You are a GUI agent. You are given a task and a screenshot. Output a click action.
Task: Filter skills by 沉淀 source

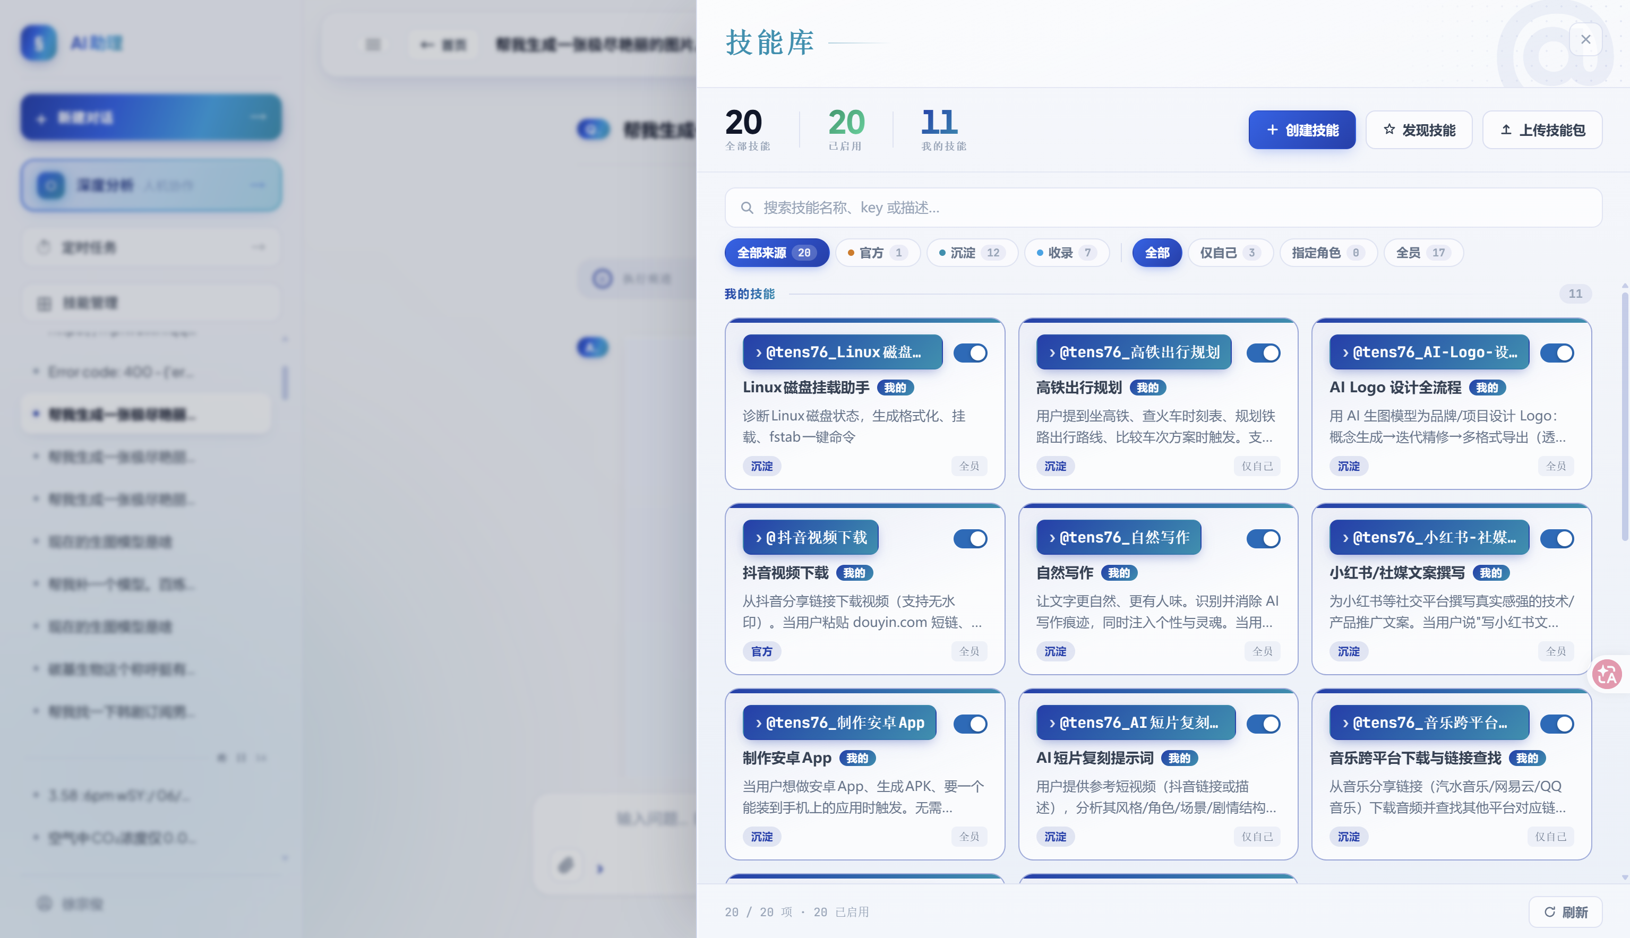(972, 253)
